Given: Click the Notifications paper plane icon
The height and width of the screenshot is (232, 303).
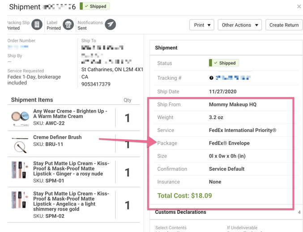Looking at the screenshot, I should [110, 25].
